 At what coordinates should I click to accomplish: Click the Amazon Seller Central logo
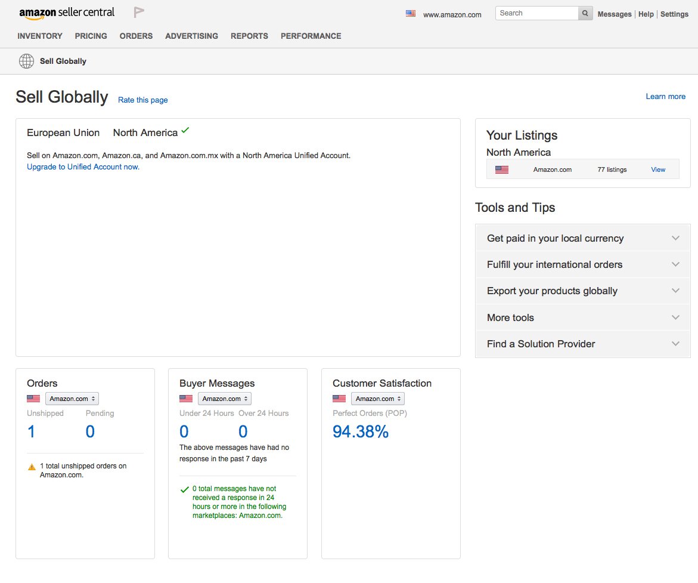[67, 13]
